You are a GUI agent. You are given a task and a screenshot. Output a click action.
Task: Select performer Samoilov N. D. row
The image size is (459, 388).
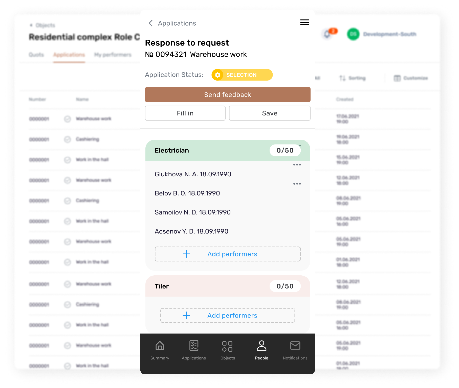[x=193, y=212]
